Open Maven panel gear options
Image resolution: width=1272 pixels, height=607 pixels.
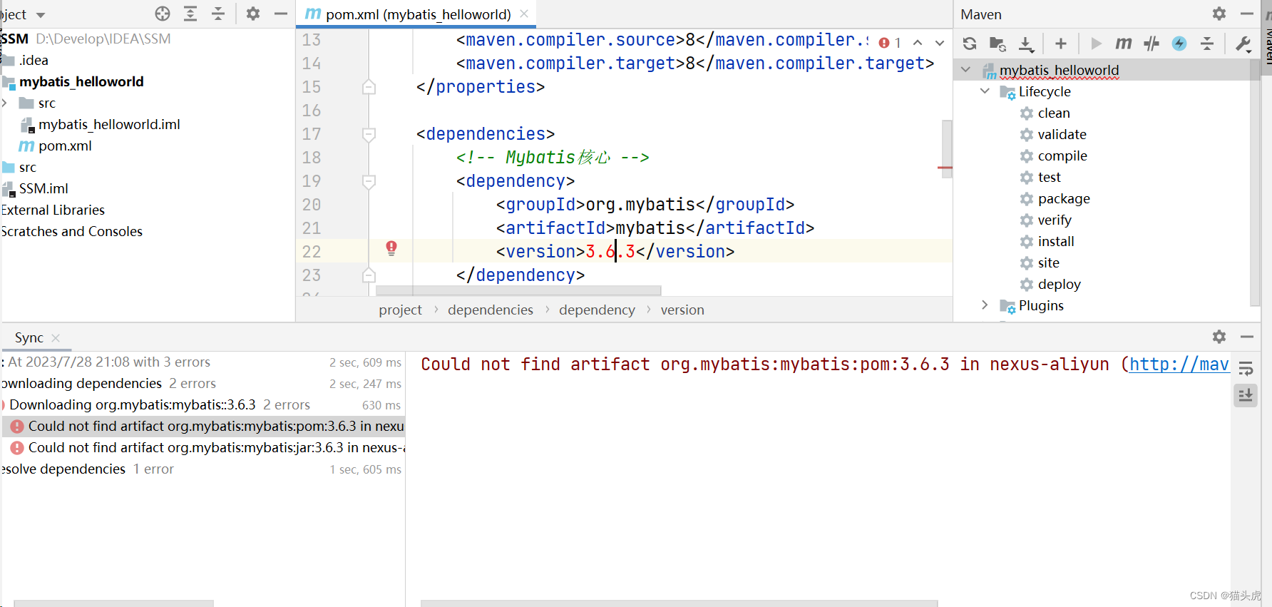(x=1219, y=14)
